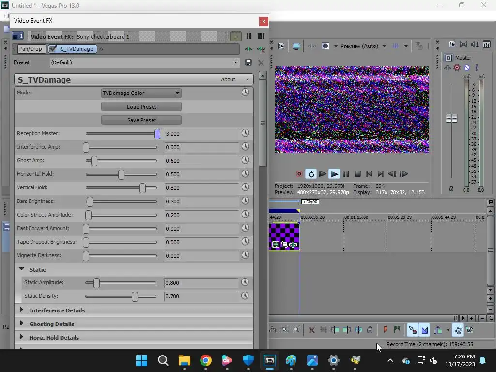The width and height of the screenshot is (496, 372).
Task: Switch FX window to single-column layout icon
Action: point(236,36)
